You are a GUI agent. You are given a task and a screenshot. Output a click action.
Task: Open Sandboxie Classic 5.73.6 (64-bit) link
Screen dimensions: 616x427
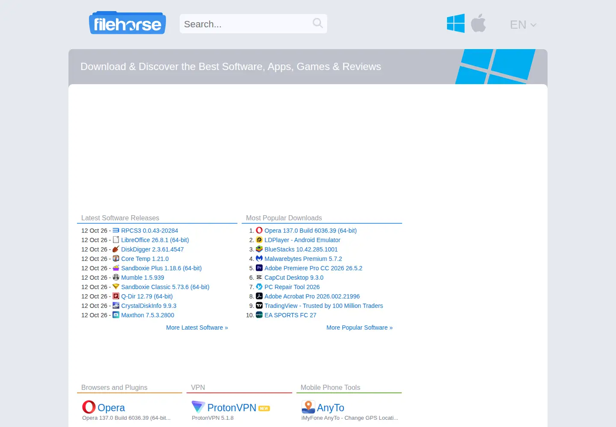click(x=165, y=287)
